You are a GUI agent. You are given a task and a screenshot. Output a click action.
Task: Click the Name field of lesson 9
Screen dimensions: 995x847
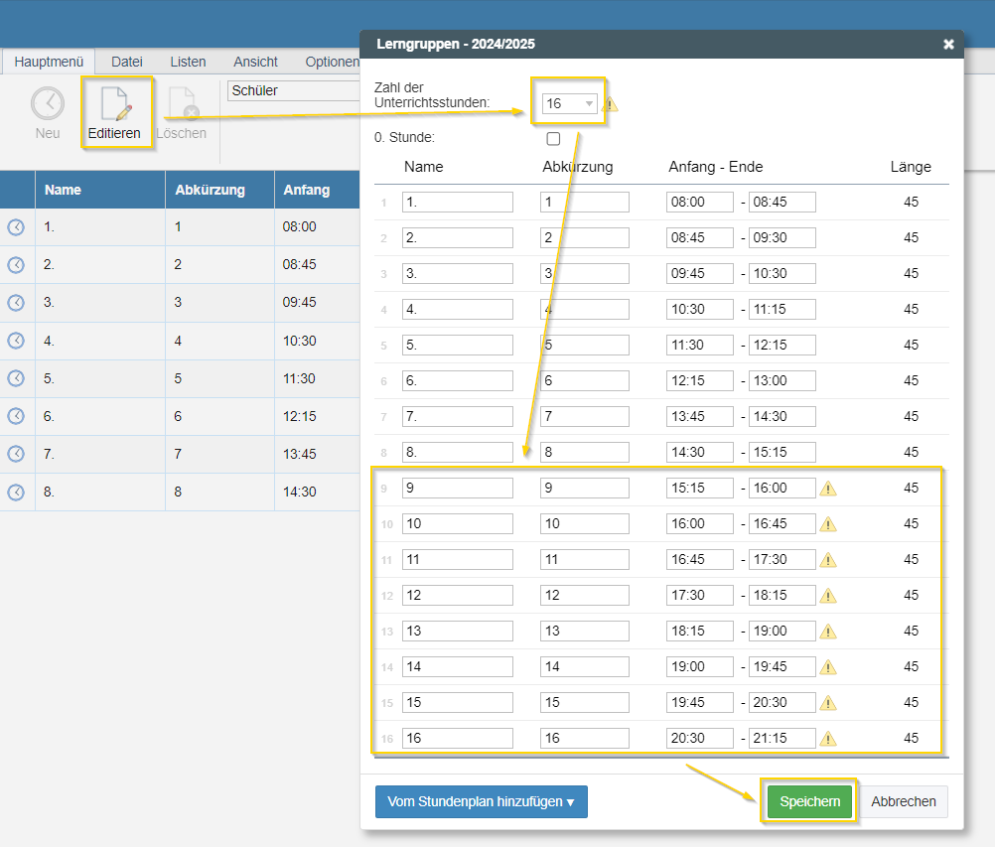click(458, 488)
